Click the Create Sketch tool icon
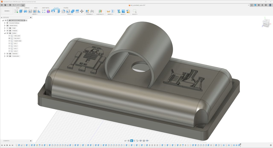Screen dimensions: 273x148 [16, 11]
